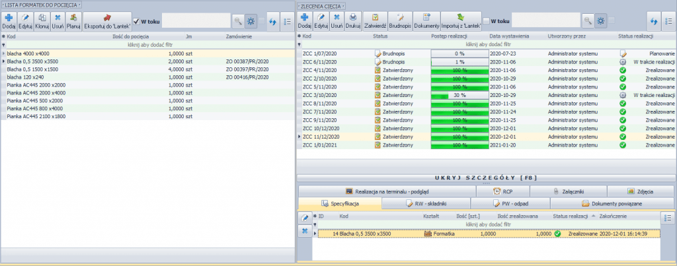The height and width of the screenshot is (266, 677).
Task: Click 1 % progress bar of ZCC 6/11/2020
Action: coord(459,61)
